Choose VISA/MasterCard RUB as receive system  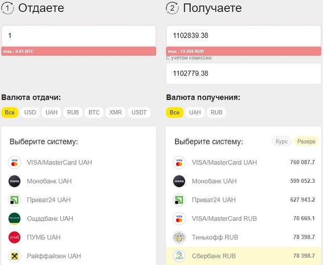(243, 219)
